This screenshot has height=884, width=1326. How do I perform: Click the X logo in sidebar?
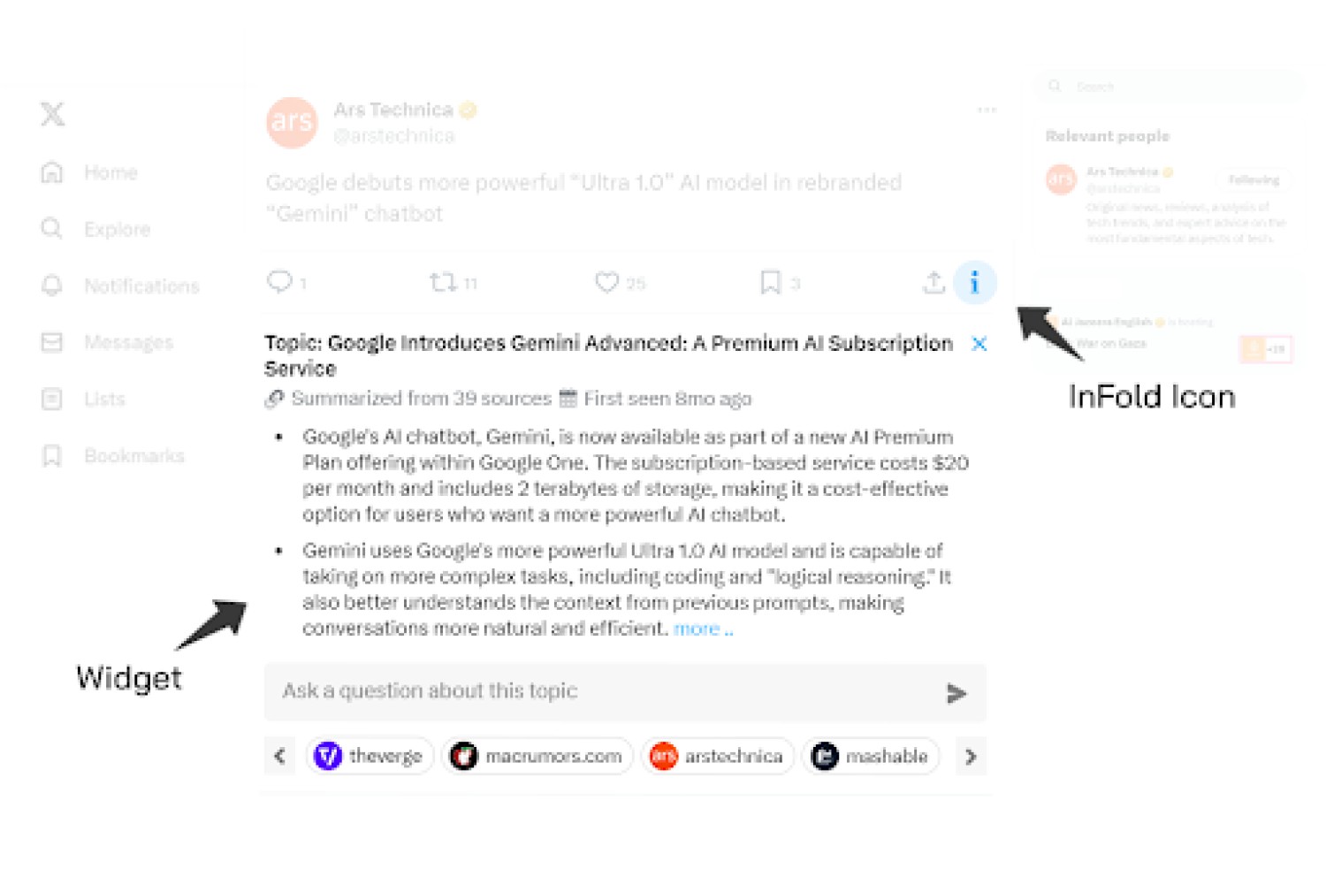pyautogui.click(x=52, y=114)
